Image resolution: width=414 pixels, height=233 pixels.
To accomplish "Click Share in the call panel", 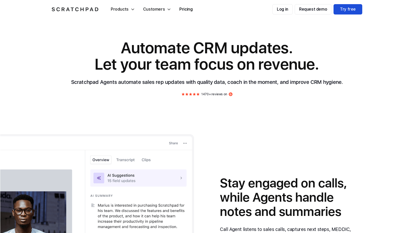I will pyautogui.click(x=173, y=143).
